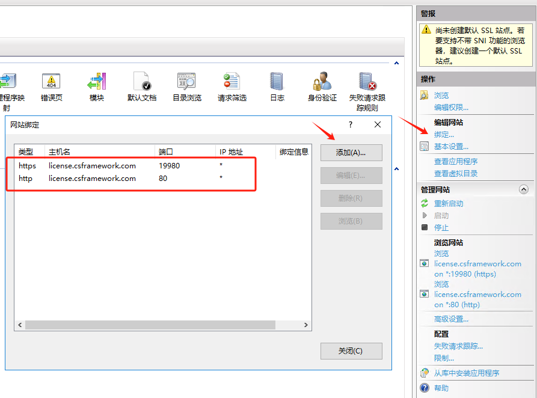The height and width of the screenshot is (398, 537).
Task: Open the Edit Permissions (编辑权限...) link
Action: (x=451, y=107)
